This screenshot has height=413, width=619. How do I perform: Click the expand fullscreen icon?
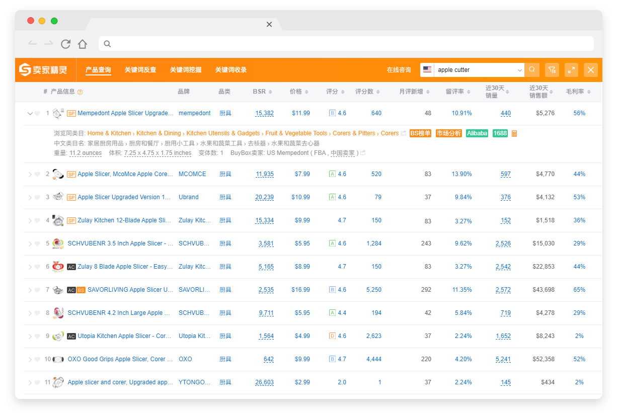(x=571, y=70)
